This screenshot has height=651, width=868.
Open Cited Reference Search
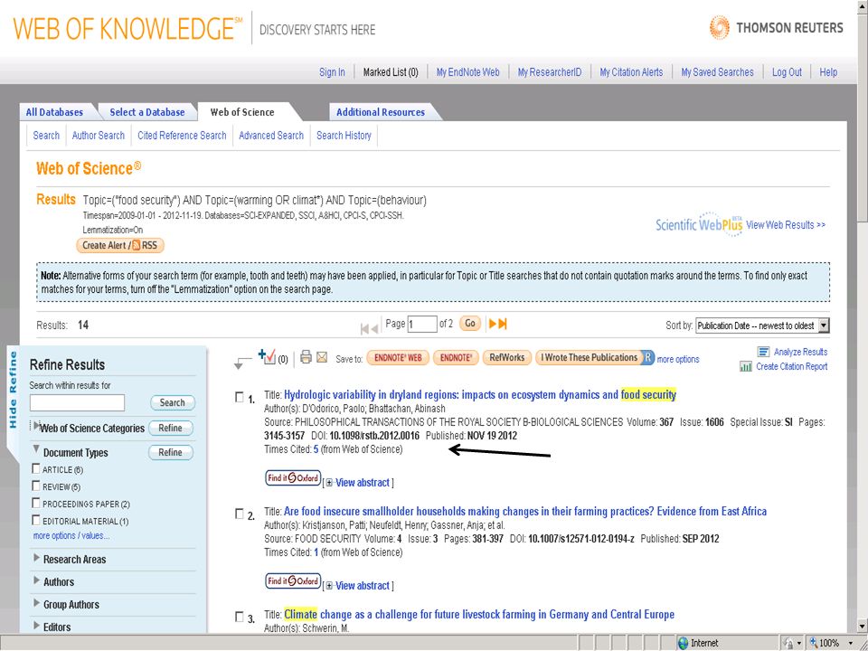[x=182, y=136]
